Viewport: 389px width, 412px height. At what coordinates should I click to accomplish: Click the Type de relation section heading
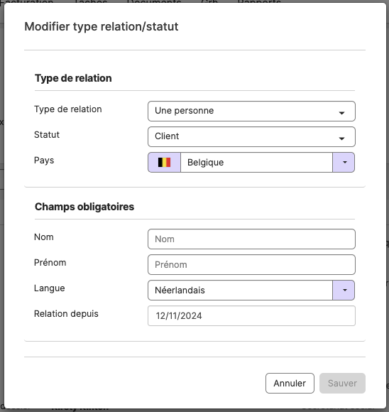pyautogui.click(x=73, y=78)
